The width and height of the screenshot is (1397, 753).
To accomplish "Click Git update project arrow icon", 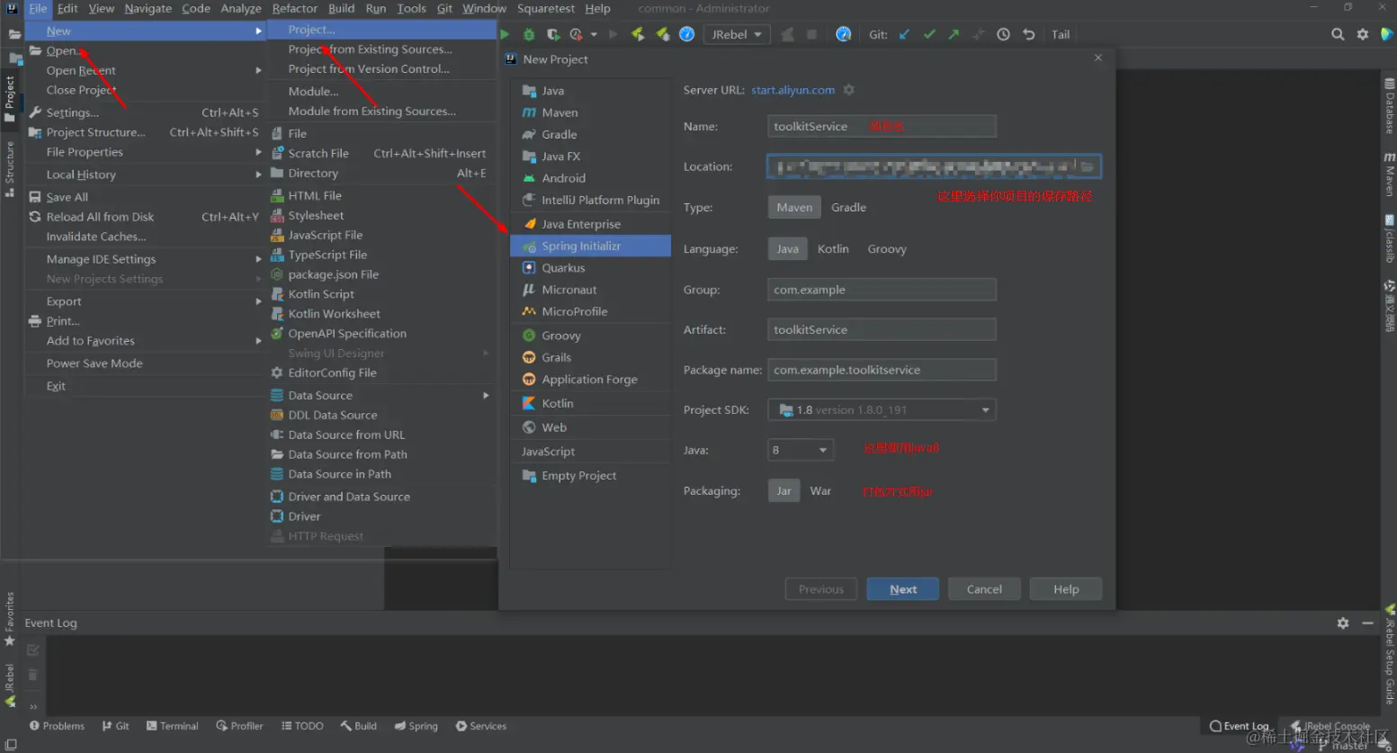I will pos(904,34).
